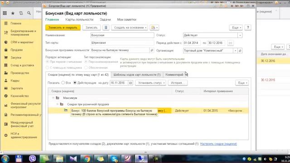The width and height of the screenshot is (290, 163).
Task: Open Skype from taskbar
Action: point(114,159)
